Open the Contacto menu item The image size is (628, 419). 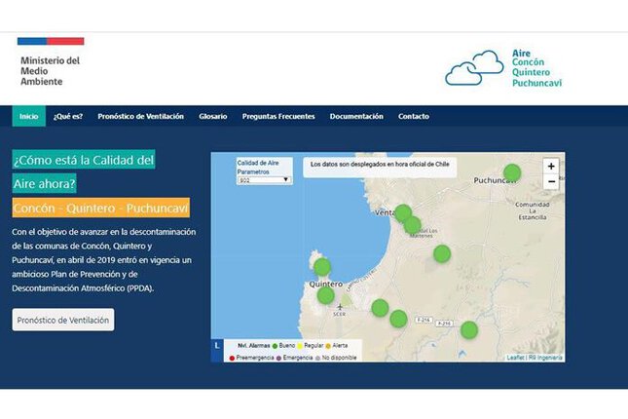[x=414, y=116]
